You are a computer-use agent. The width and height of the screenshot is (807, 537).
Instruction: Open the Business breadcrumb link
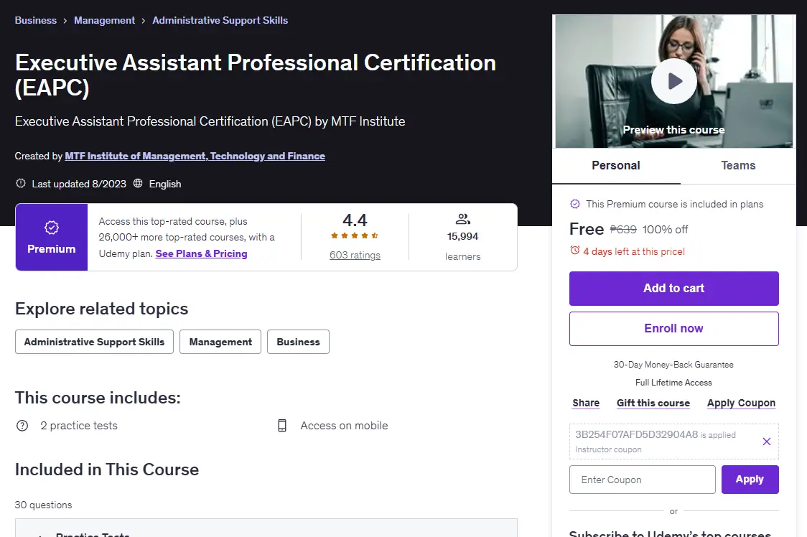[35, 21]
